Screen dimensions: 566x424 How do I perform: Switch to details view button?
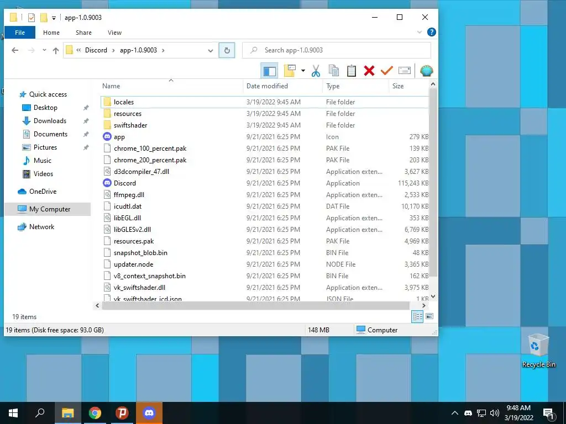[x=418, y=316]
